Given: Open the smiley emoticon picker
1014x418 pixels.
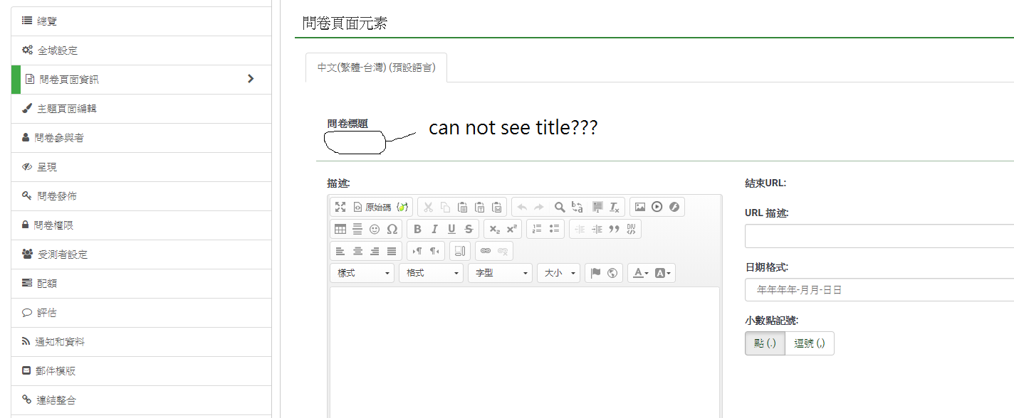Looking at the screenshot, I should click(375, 229).
